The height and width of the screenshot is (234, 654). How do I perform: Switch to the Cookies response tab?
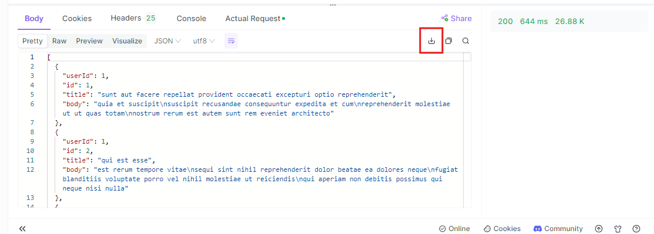(77, 18)
